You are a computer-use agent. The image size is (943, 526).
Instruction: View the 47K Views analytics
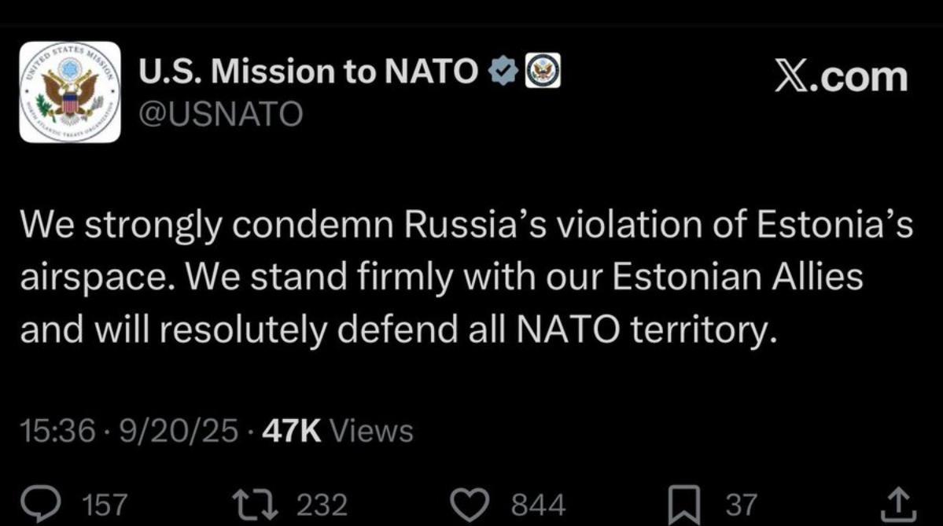point(338,431)
